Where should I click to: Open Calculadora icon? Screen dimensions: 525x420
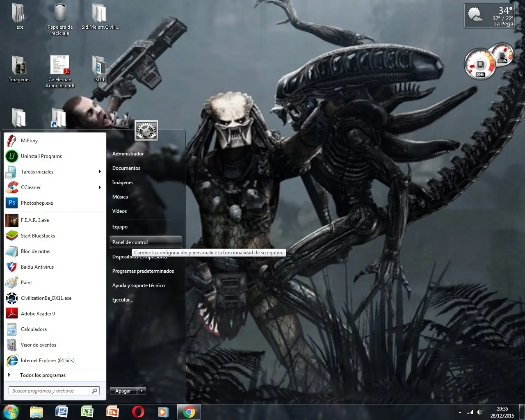point(11,329)
